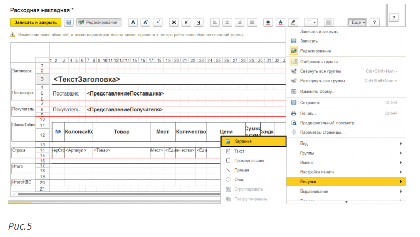Toggle the Редактирование mode button
The width and height of the screenshot is (420, 237).
tap(98, 23)
